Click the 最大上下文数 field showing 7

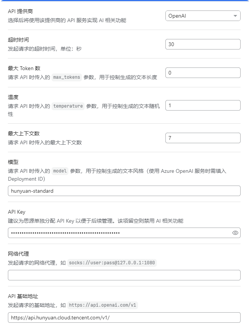[x=203, y=138]
